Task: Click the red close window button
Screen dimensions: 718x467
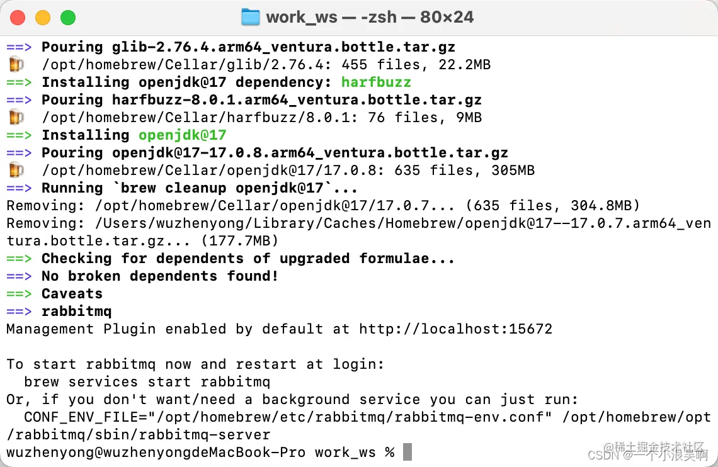Action: (x=18, y=18)
